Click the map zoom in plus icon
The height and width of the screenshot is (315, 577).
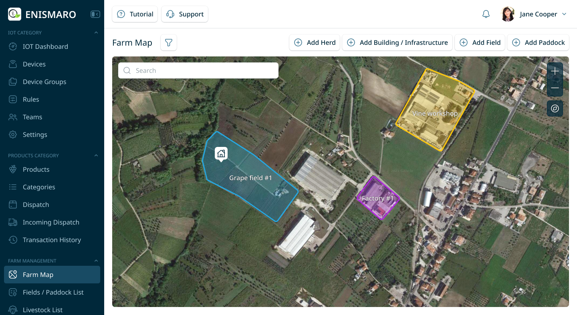point(555,71)
